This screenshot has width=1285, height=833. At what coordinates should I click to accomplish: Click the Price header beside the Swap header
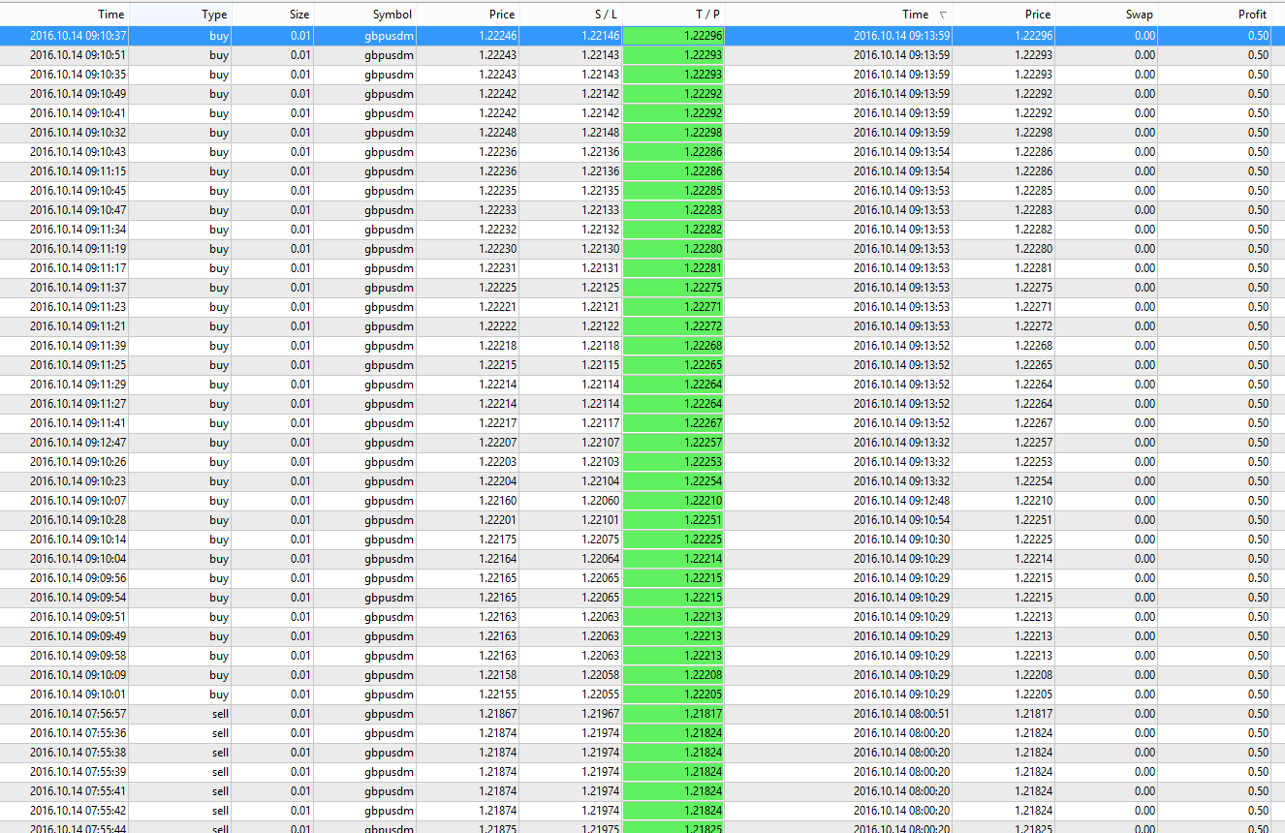[x=1006, y=15]
